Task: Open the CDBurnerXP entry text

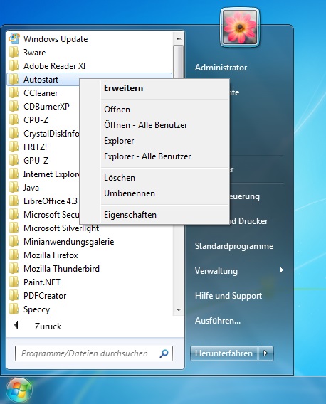Action: pyautogui.click(x=46, y=107)
